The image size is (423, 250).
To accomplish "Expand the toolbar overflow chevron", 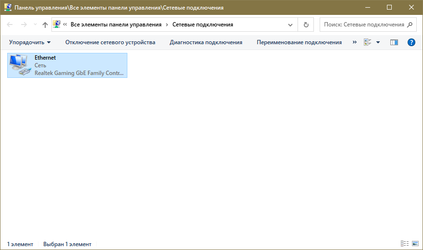I will [x=355, y=42].
